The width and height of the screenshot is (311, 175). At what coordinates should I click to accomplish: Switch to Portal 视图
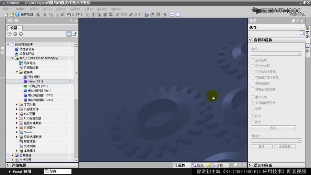click(x=20, y=171)
